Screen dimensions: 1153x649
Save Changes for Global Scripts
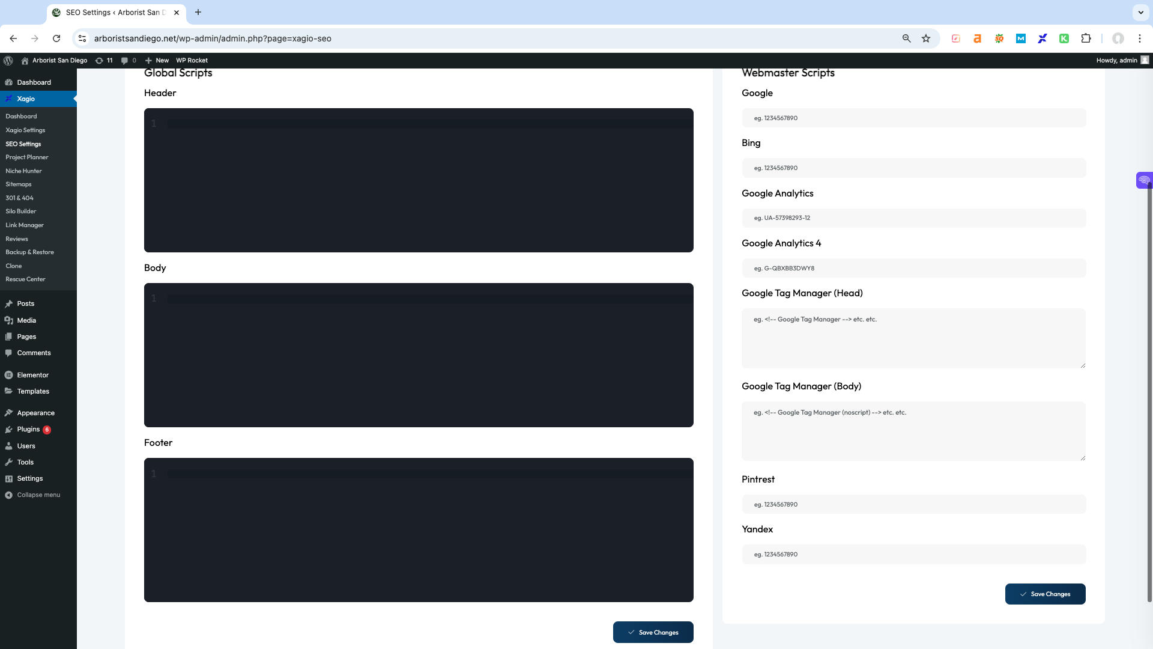click(x=653, y=632)
